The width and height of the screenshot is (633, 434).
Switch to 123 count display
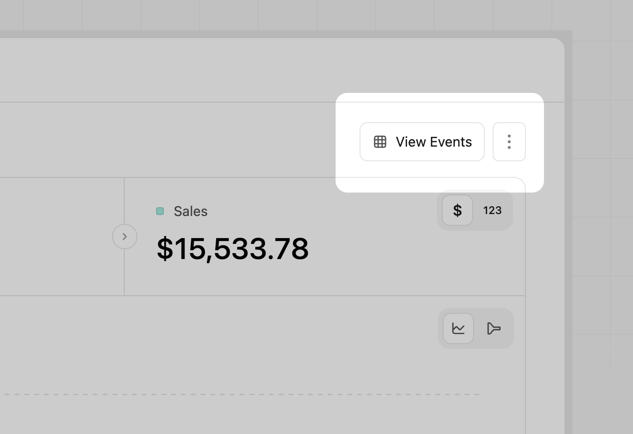pyautogui.click(x=492, y=210)
